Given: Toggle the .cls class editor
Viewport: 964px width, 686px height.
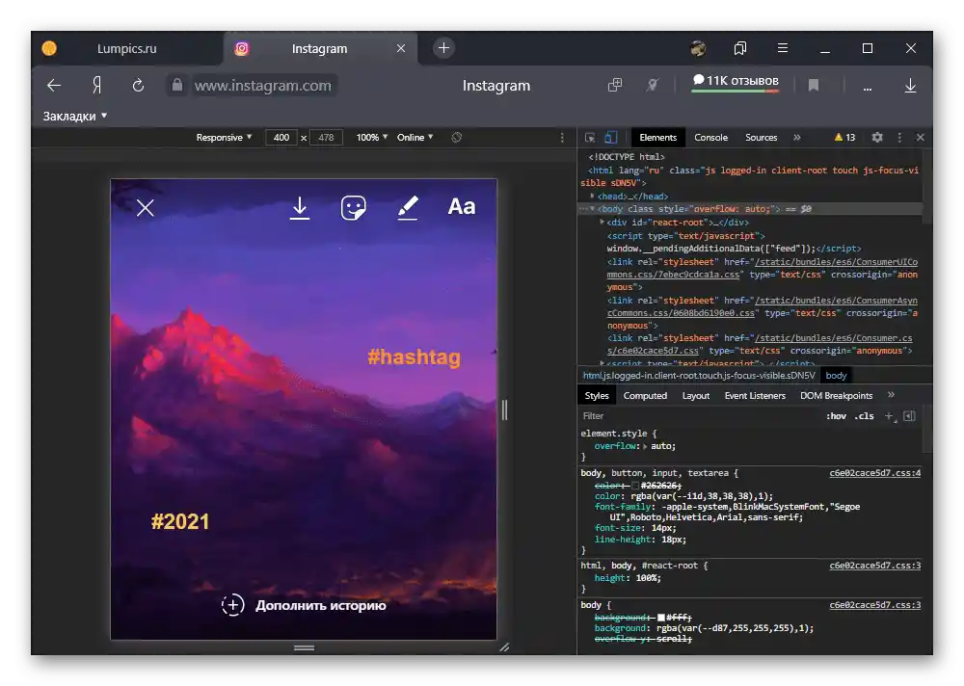Looking at the screenshot, I should click(x=865, y=416).
